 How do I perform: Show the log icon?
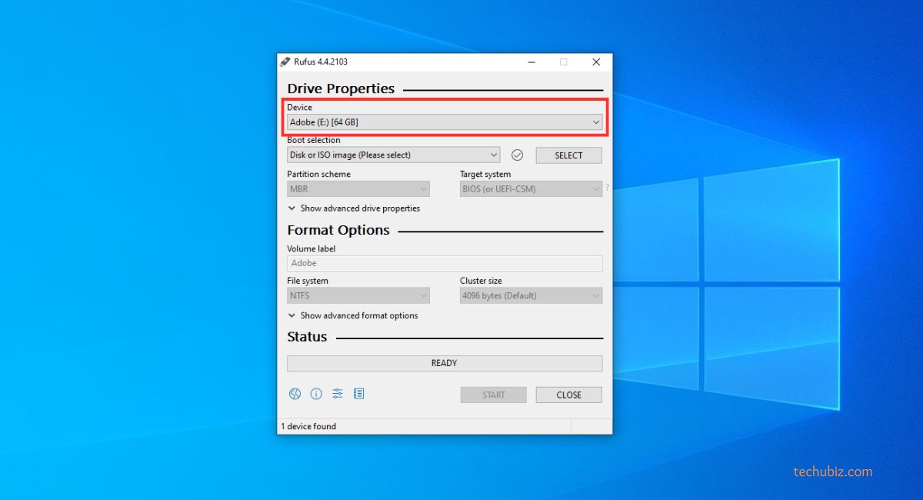click(359, 394)
